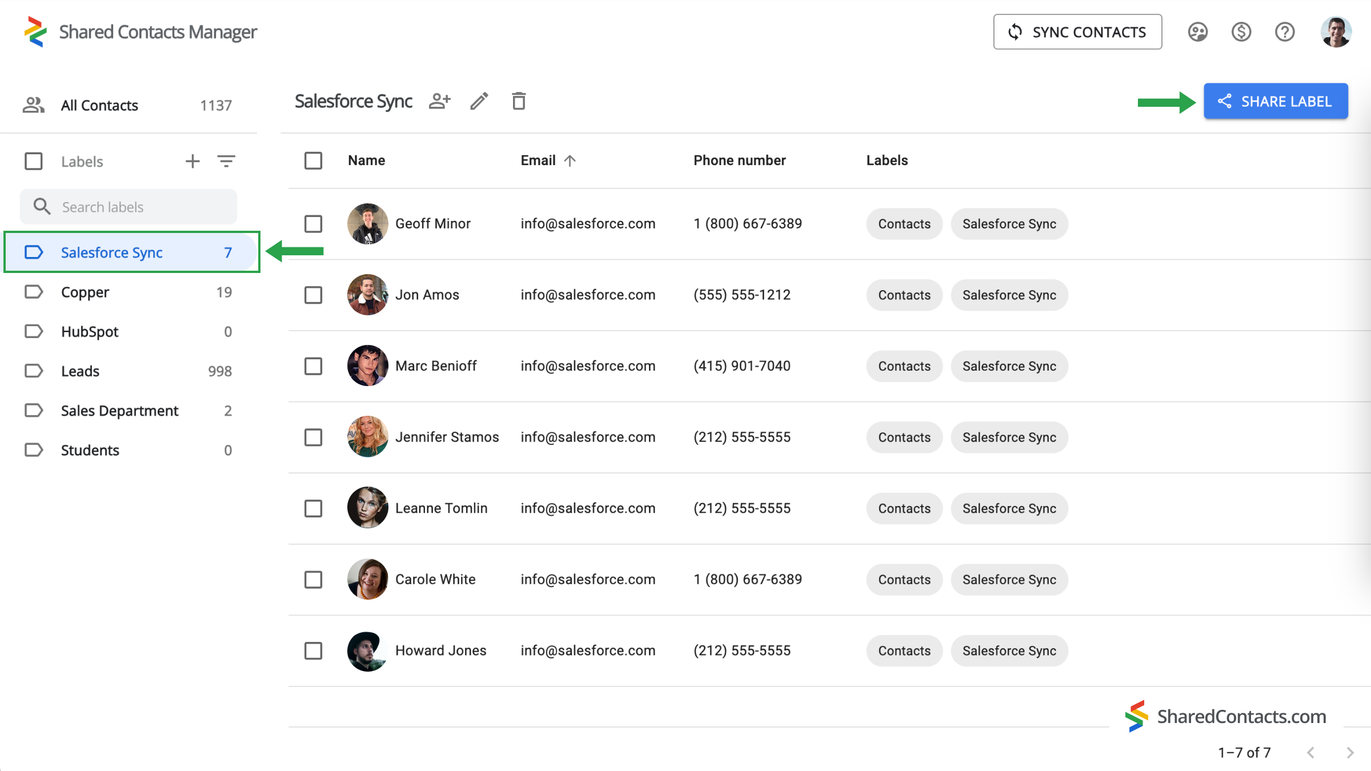Click the pencil edit label icon
Screen dimensions: 1371x771
coord(479,101)
